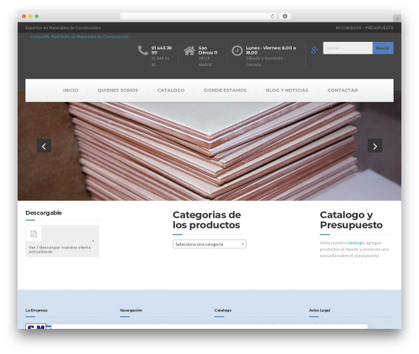Click the house address icon
The height and width of the screenshot is (354, 419).
(x=189, y=50)
